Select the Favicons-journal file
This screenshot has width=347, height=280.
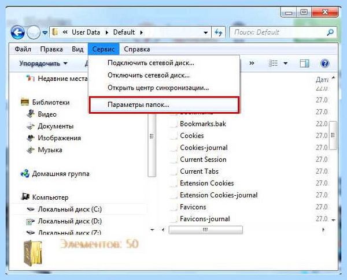205,219
